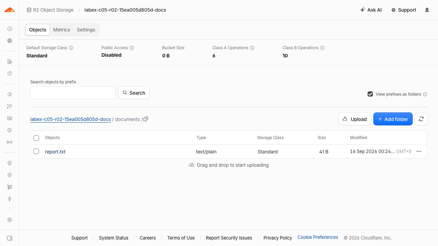Open Cookie Preferences link
Viewport: 438px width, 246px height.
(318, 237)
